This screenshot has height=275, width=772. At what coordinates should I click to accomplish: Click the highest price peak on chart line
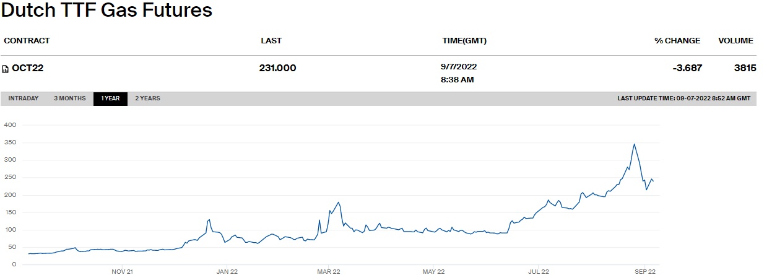tap(634, 144)
